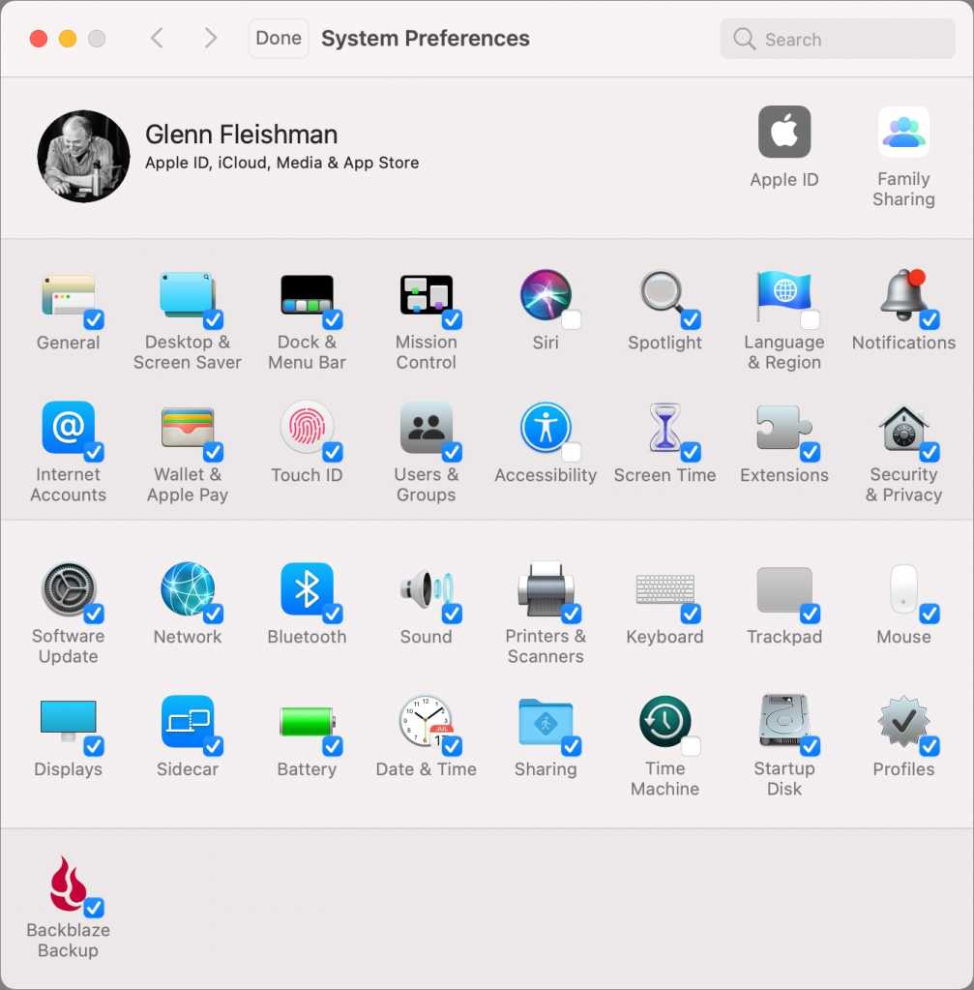The height and width of the screenshot is (990, 974).
Task: Open the Keyboard icon
Action: pyautogui.click(x=664, y=589)
